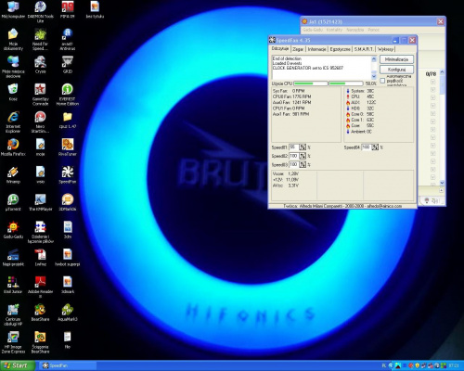Select the HP Image Zone Express icon

pos(13,342)
